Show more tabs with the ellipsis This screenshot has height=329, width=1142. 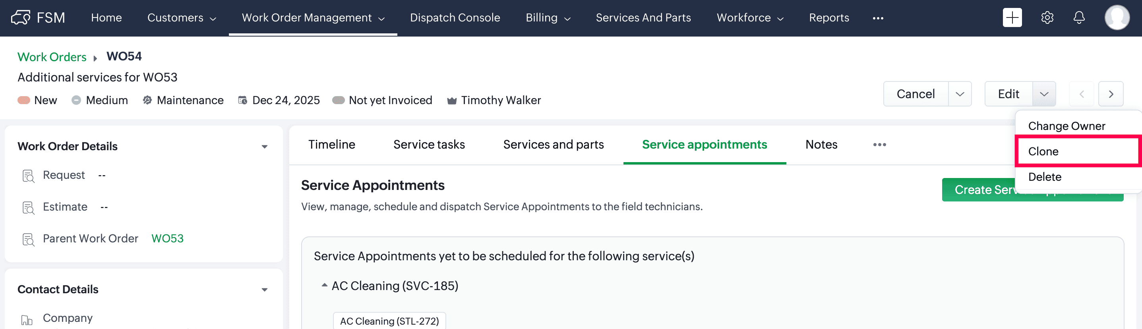tap(879, 145)
